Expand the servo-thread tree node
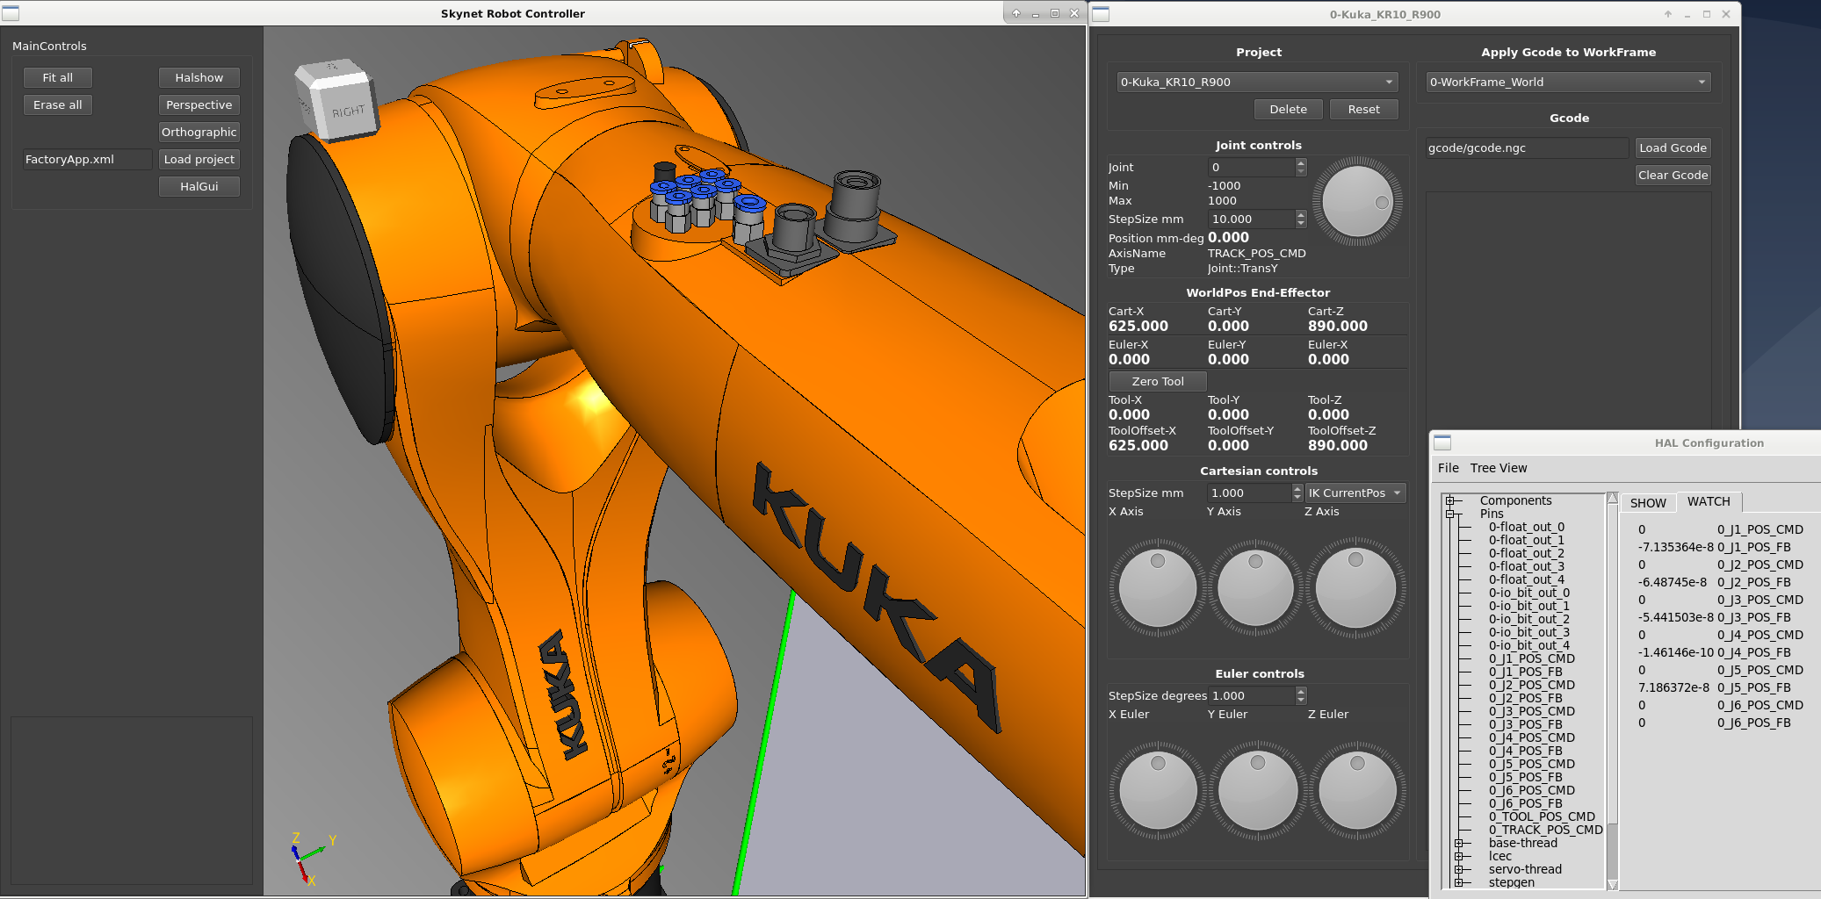Viewport: 1821px width, 899px height. pos(1458,869)
